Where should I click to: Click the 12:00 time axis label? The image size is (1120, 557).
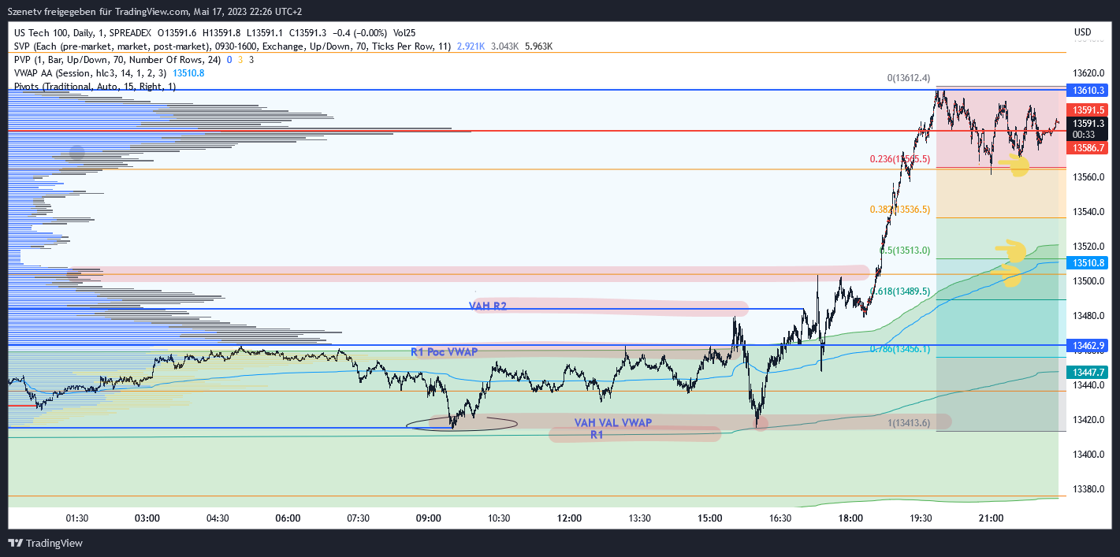point(569,518)
